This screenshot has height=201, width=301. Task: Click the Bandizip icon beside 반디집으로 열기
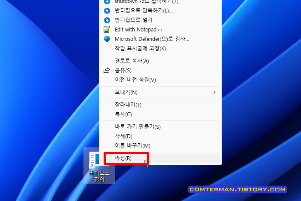tap(107, 20)
